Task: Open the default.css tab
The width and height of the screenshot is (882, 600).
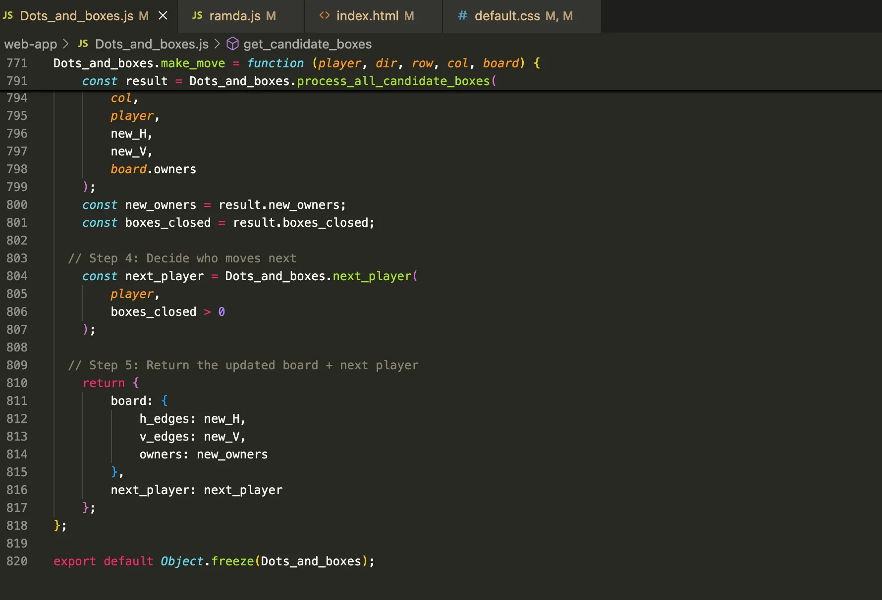Action: coord(522,16)
